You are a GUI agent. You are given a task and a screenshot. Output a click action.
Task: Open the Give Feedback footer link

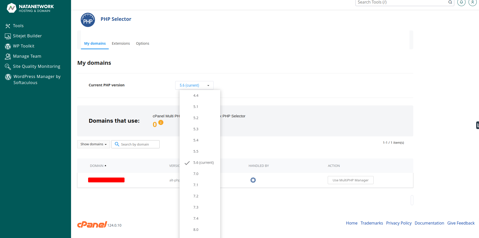461,223
